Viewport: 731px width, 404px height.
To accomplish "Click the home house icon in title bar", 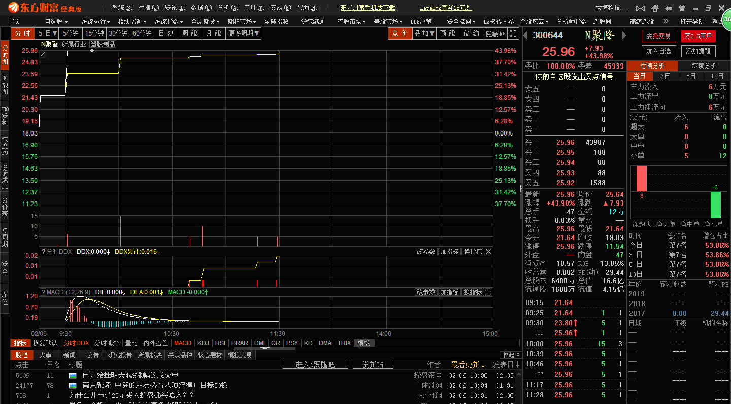I will [655, 8].
